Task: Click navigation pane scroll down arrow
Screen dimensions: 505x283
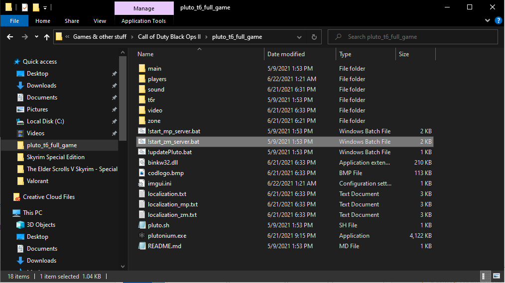Action: (x=123, y=266)
